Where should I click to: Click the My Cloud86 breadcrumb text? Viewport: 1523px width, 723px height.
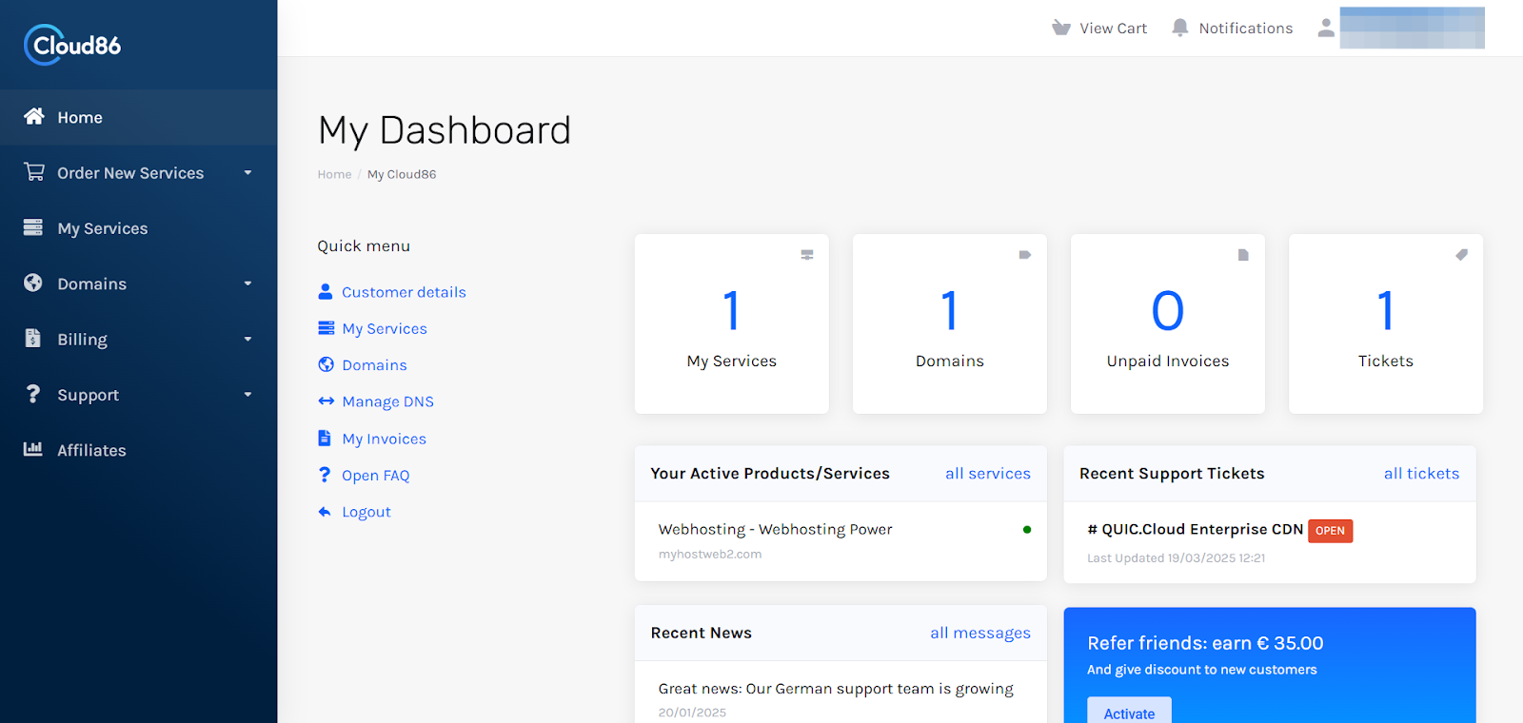point(402,174)
